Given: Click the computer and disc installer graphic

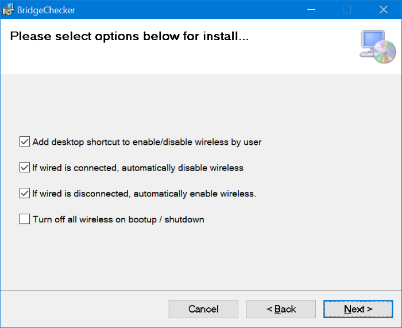Looking at the screenshot, I should pos(378,47).
